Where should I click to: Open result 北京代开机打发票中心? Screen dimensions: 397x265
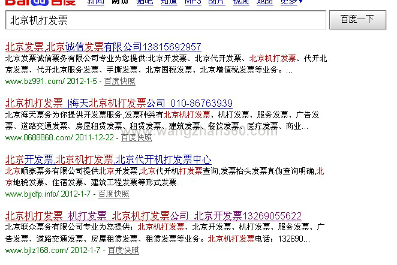point(108,159)
